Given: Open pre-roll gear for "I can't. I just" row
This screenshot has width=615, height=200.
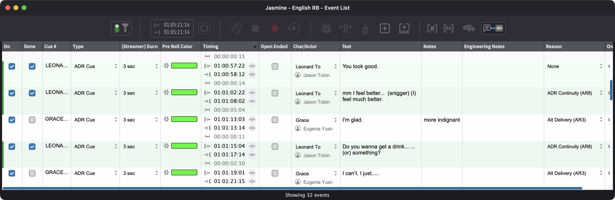Looking at the screenshot, I should [166, 172].
